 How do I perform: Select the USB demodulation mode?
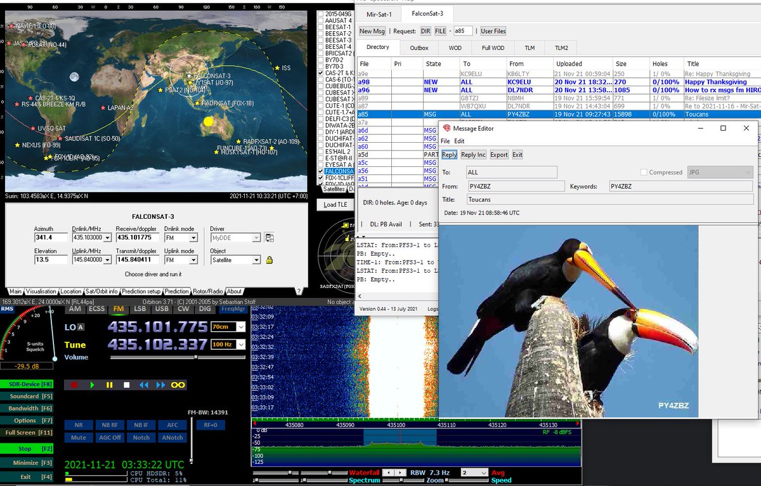coord(162,309)
